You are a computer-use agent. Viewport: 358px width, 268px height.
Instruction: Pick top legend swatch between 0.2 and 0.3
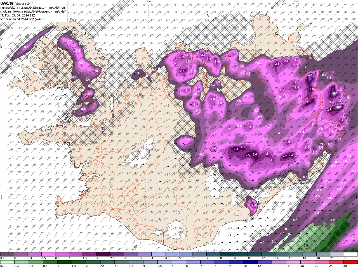pyautogui.click(x=7, y=254)
